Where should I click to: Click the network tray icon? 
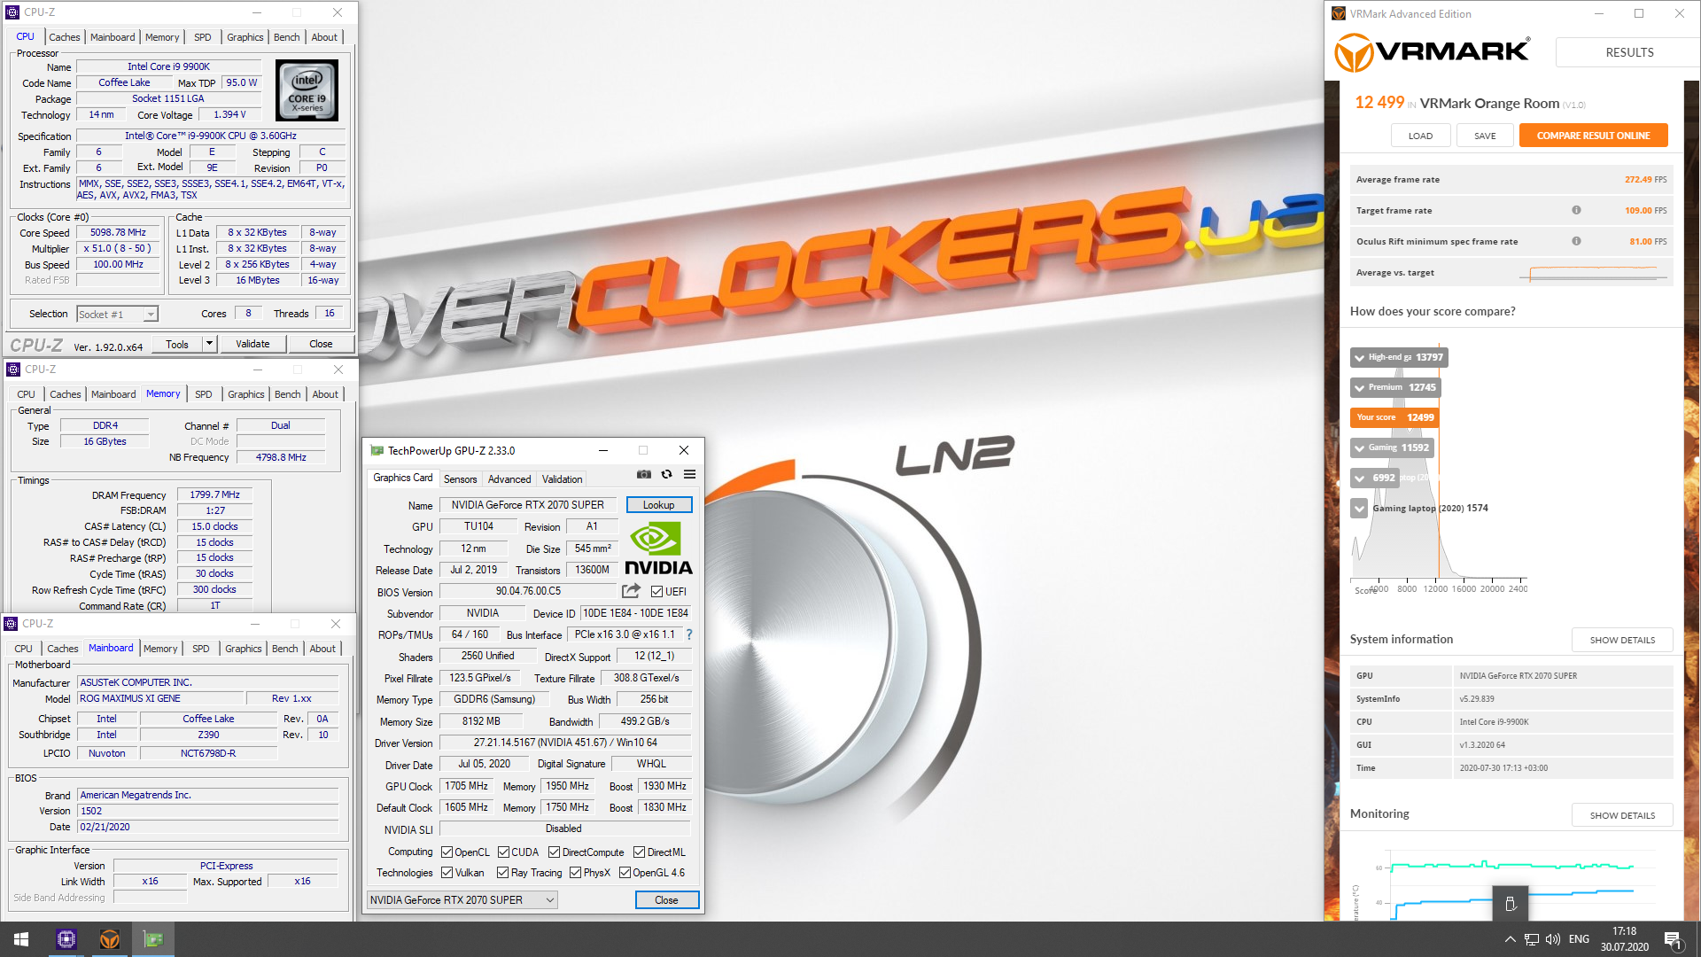tap(1532, 939)
